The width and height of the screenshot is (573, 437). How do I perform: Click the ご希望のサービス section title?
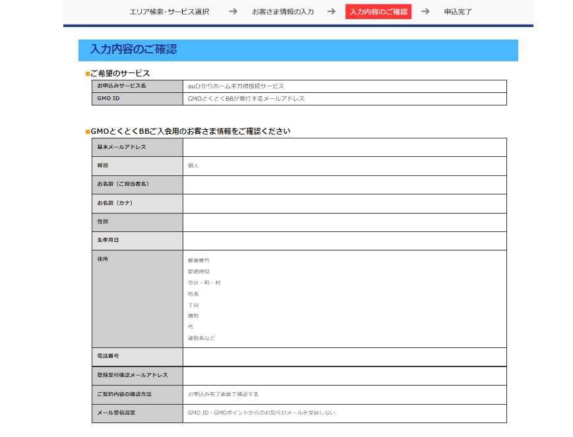[120, 73]
